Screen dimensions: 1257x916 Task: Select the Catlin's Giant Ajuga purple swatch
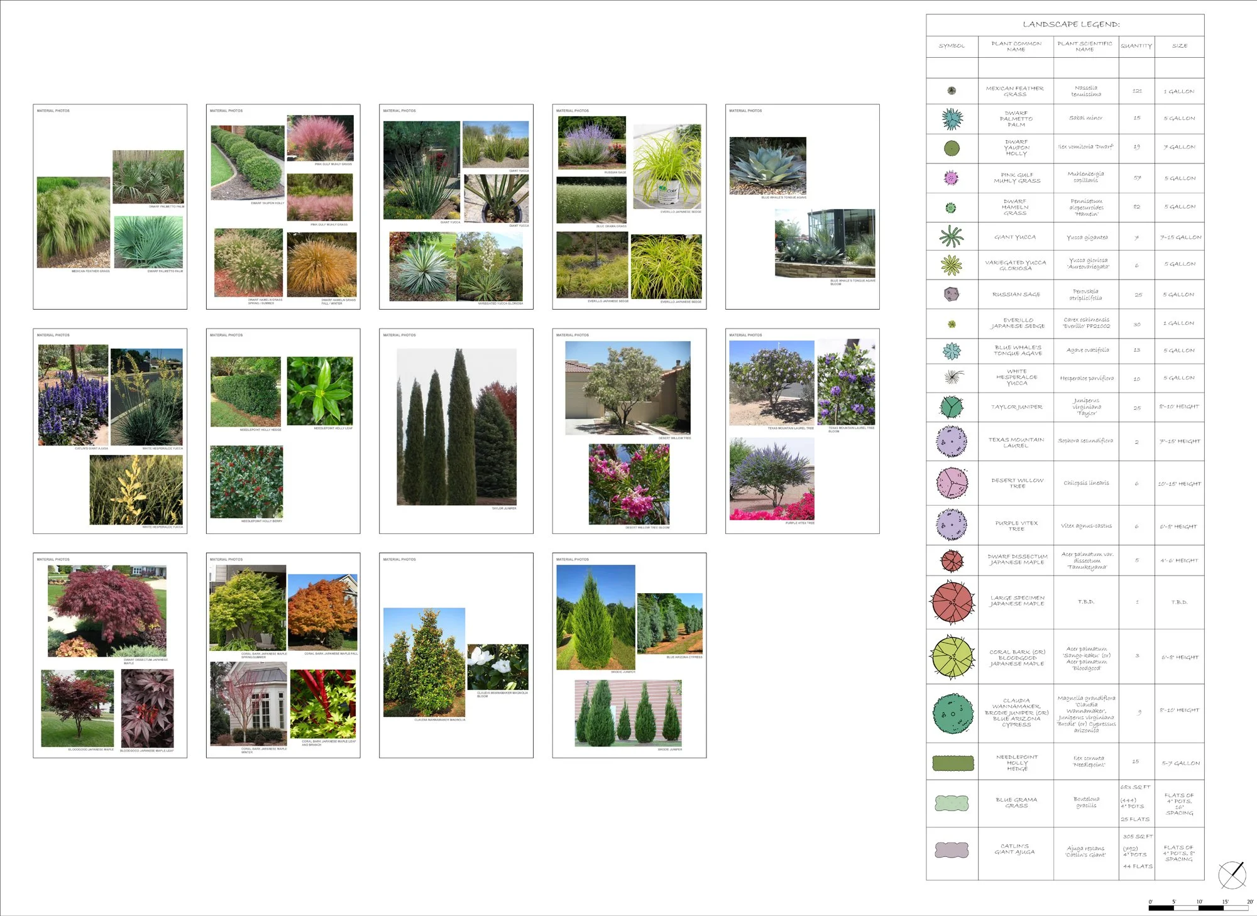tap(952, 850)
